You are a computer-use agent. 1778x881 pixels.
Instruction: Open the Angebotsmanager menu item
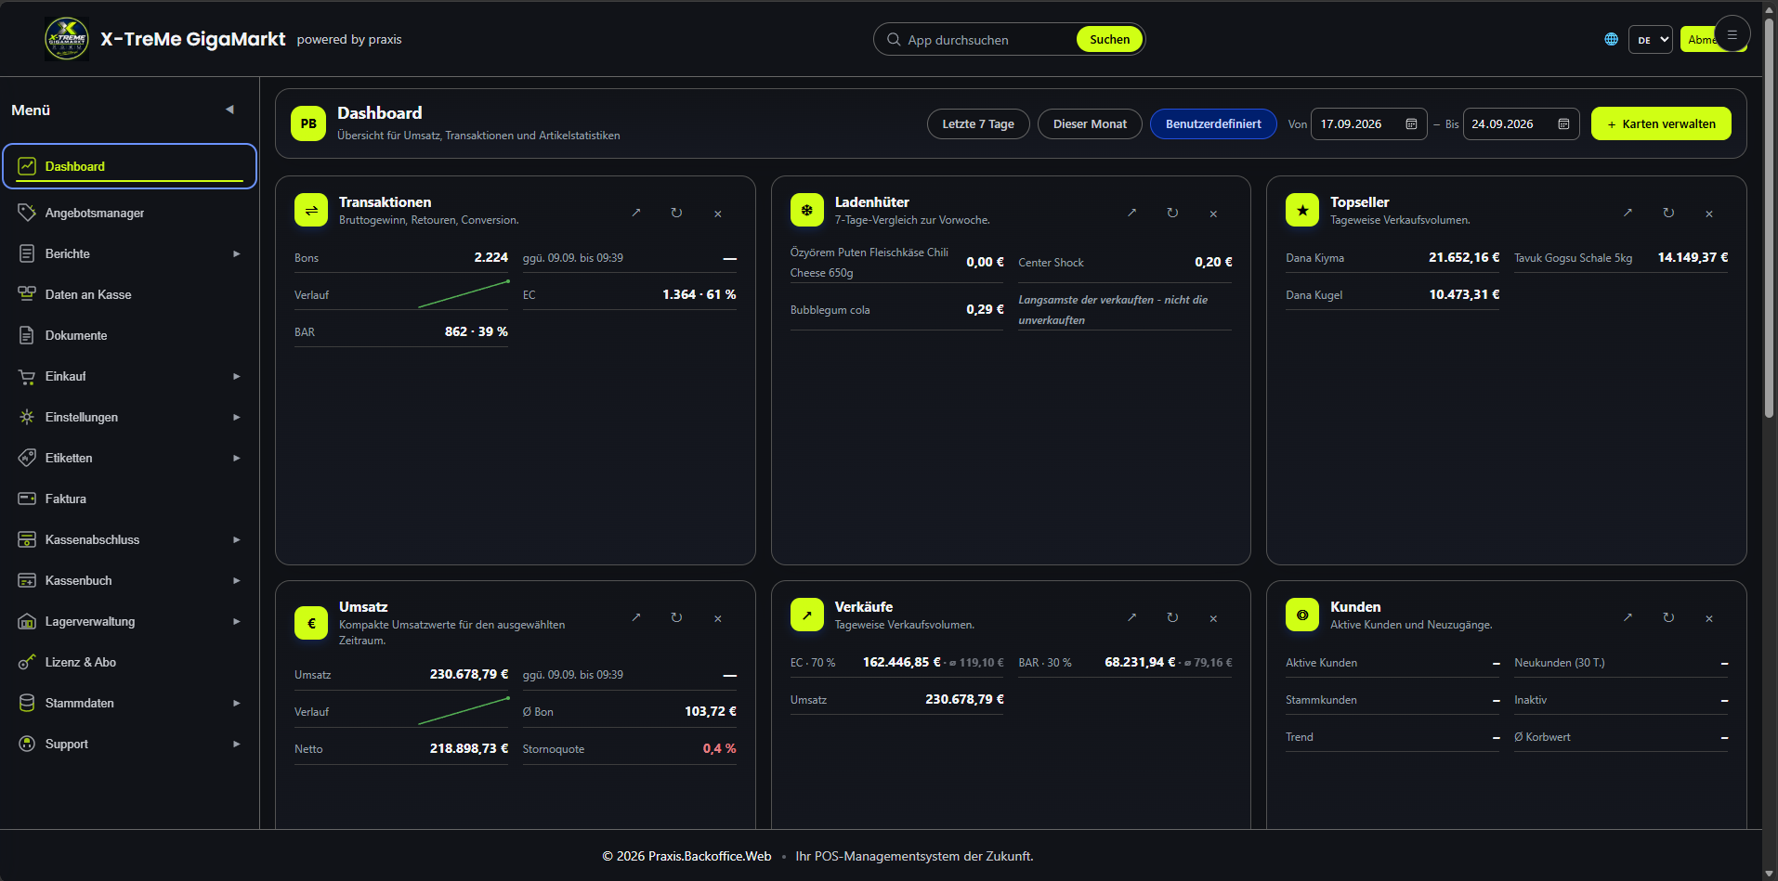tap(130, 213)
